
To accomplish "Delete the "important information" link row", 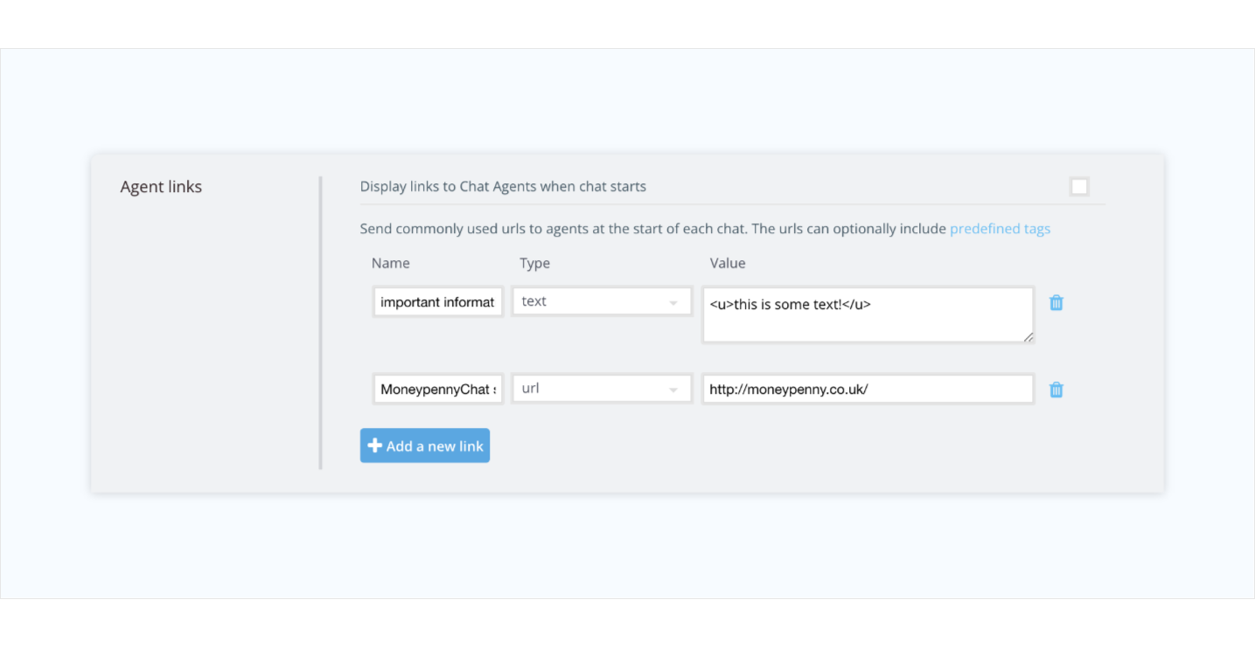I will click(1056, 302).
